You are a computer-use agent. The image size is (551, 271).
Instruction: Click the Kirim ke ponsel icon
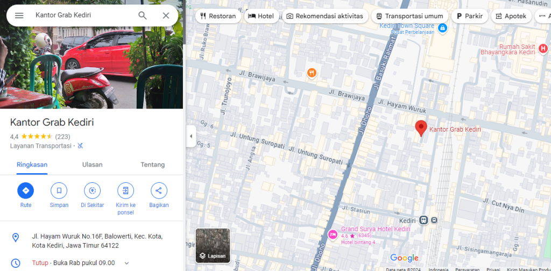tap(126, 190)
